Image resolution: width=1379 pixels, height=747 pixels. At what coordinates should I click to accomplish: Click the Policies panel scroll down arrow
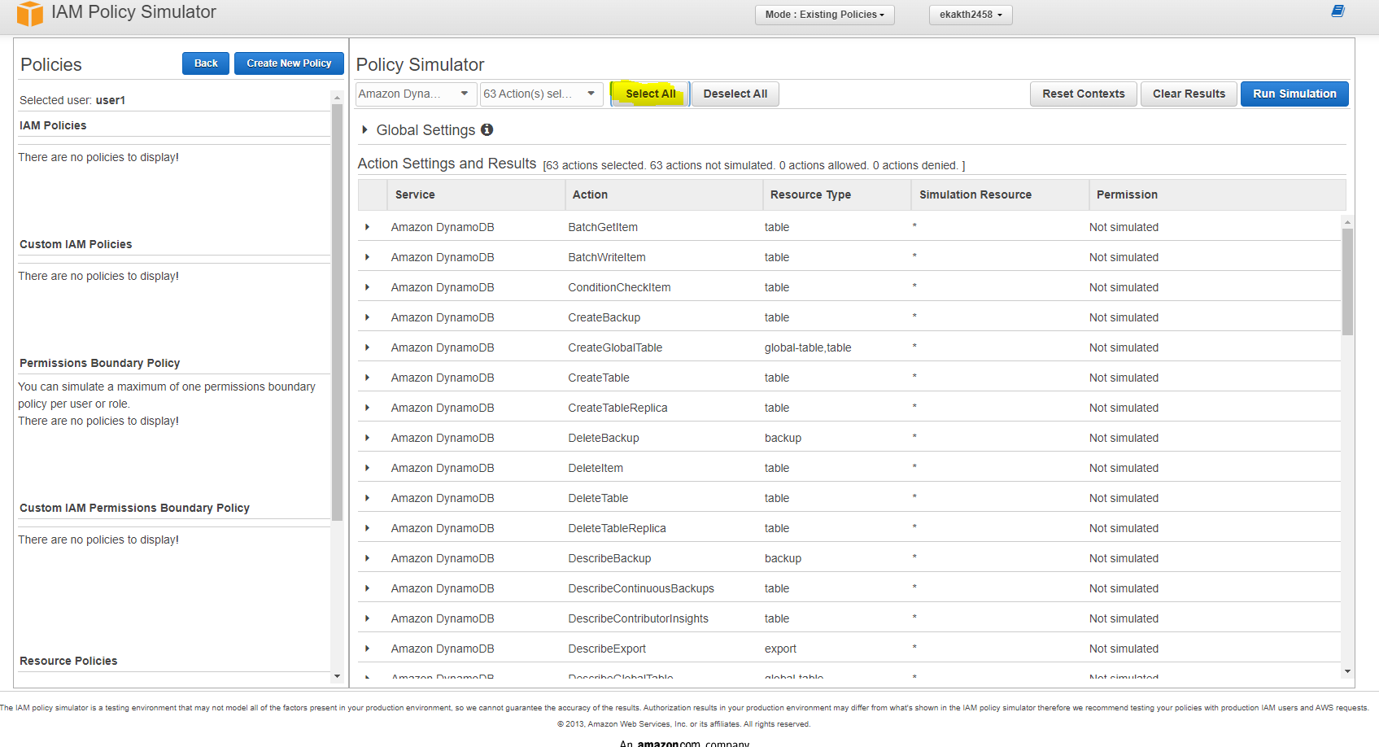(337, 676)
